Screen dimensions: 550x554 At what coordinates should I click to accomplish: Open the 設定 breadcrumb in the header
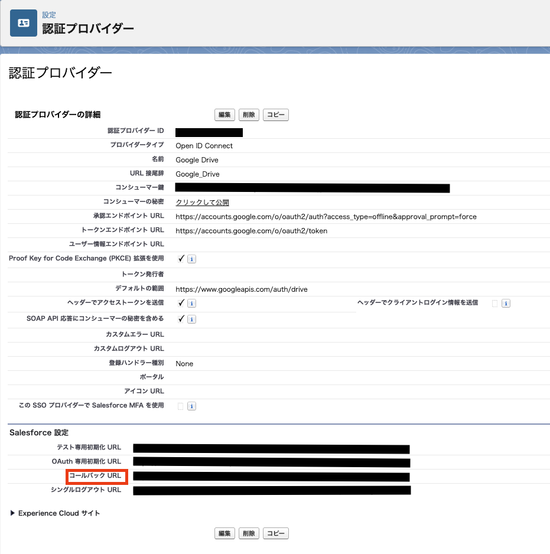pyautogui.click(x=49, y=15)
